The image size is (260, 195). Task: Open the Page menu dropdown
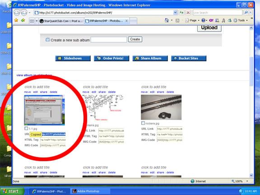pyautogui.click(x=192, y=20)
